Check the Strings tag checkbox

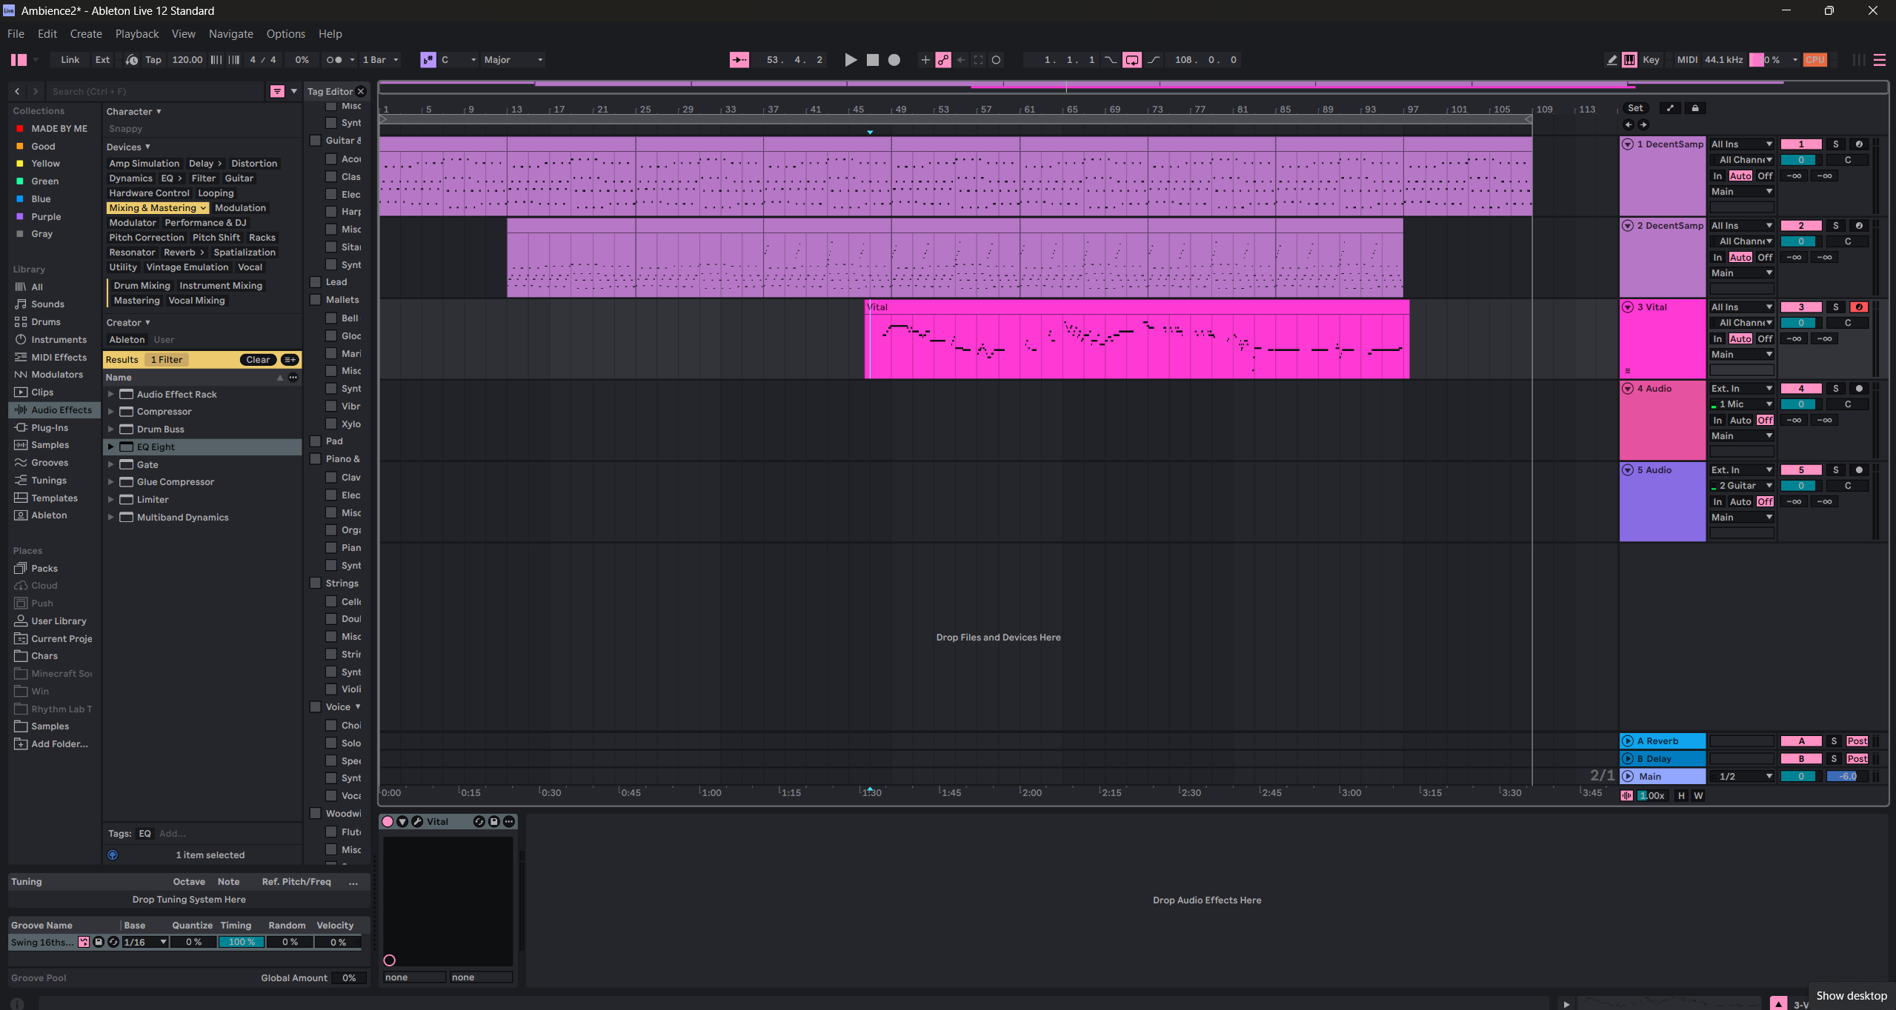(x=316, y=583)
